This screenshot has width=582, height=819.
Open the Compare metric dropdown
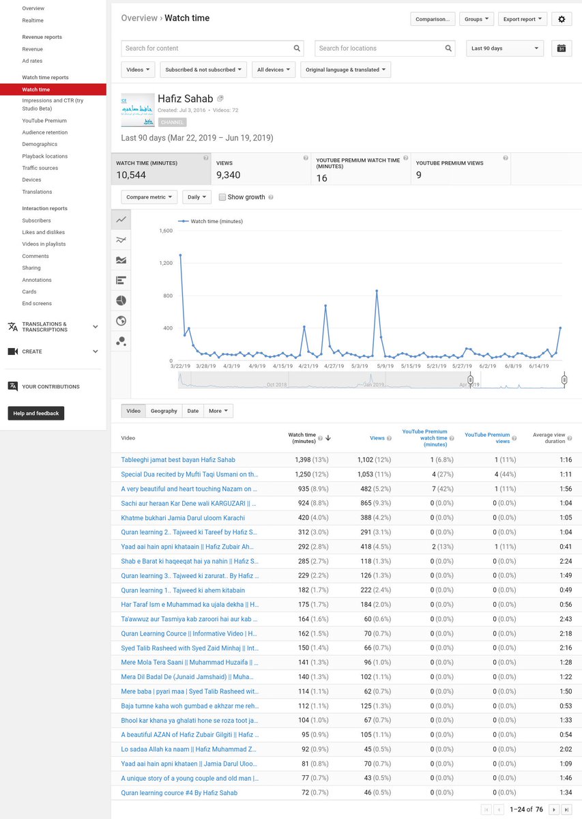[x=149, y=197]
